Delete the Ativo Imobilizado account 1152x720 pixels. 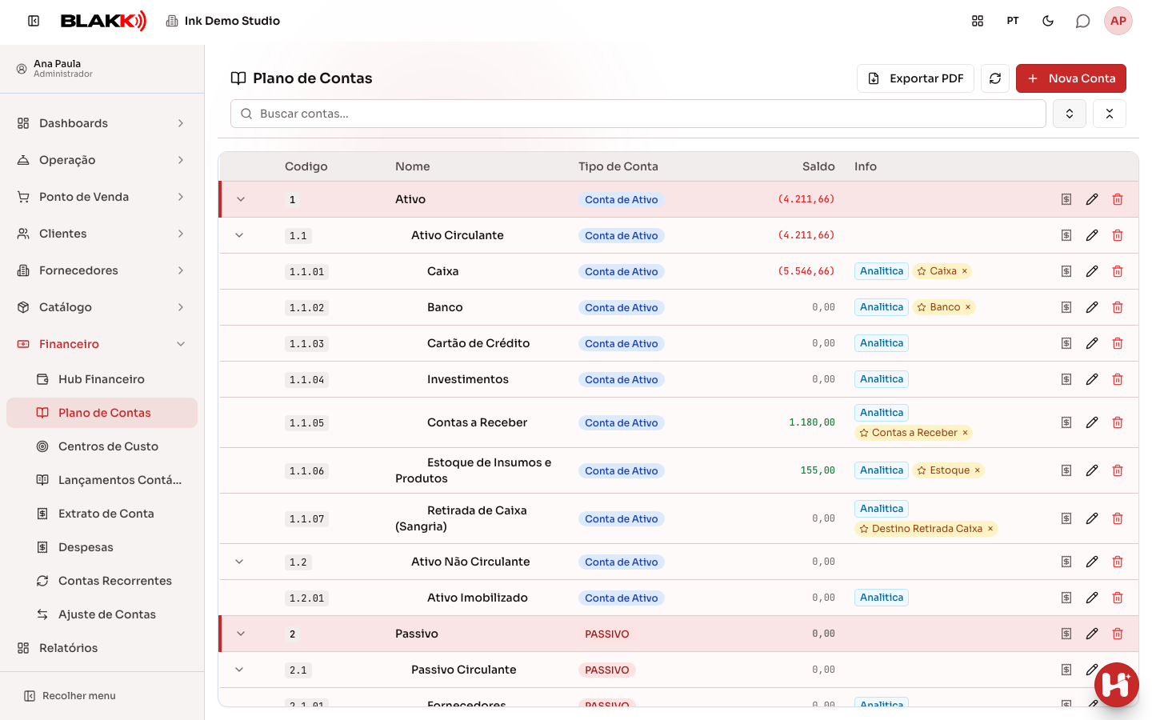[x=1118, y=598]
